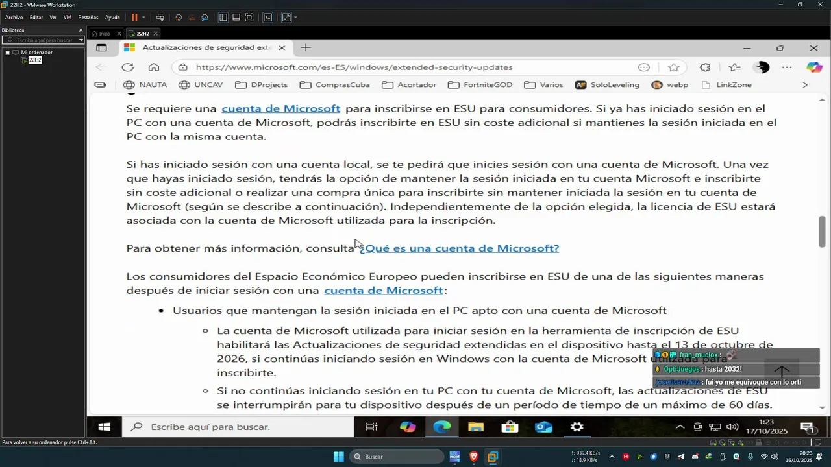Reload the Microsoft page in Edge

pos(127,67)
